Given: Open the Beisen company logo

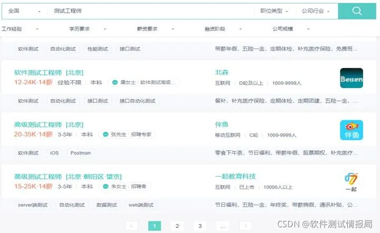Looking at the screenshot, I should pos(351,78).
